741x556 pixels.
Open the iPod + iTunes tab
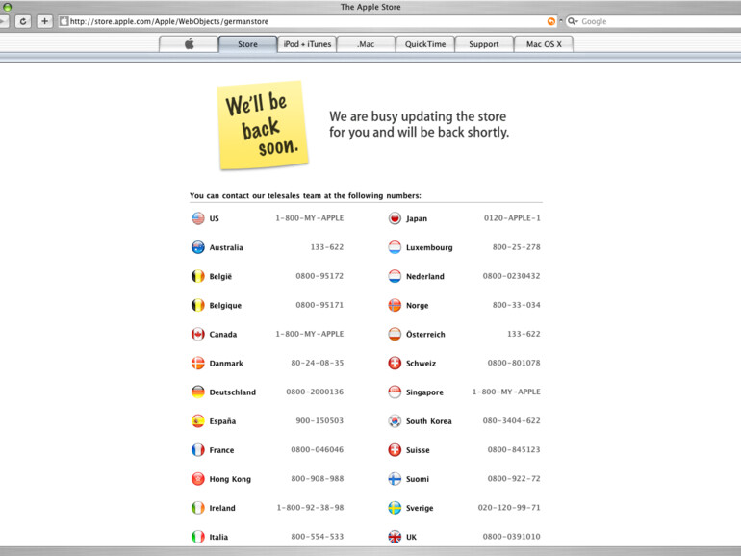click(x=307, y=44)
